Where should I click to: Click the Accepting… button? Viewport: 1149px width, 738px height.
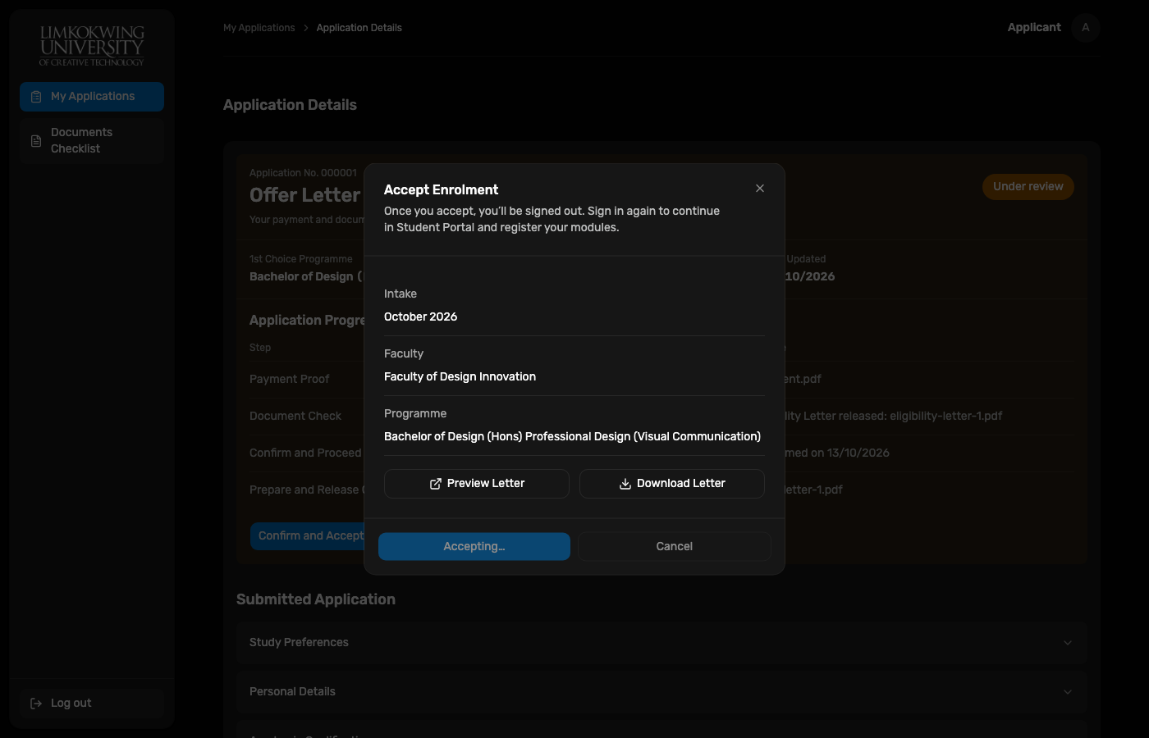point(474,547)
